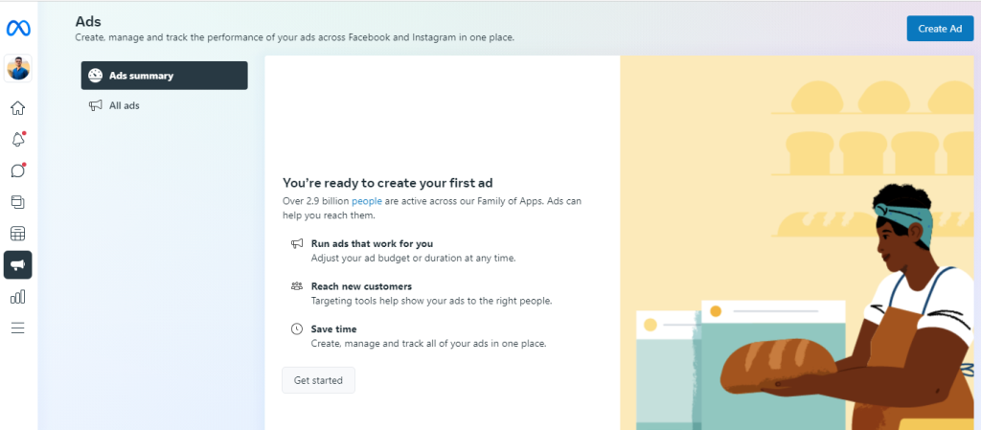
Task: Open content posts icon in sidebar
Action: 18,202
